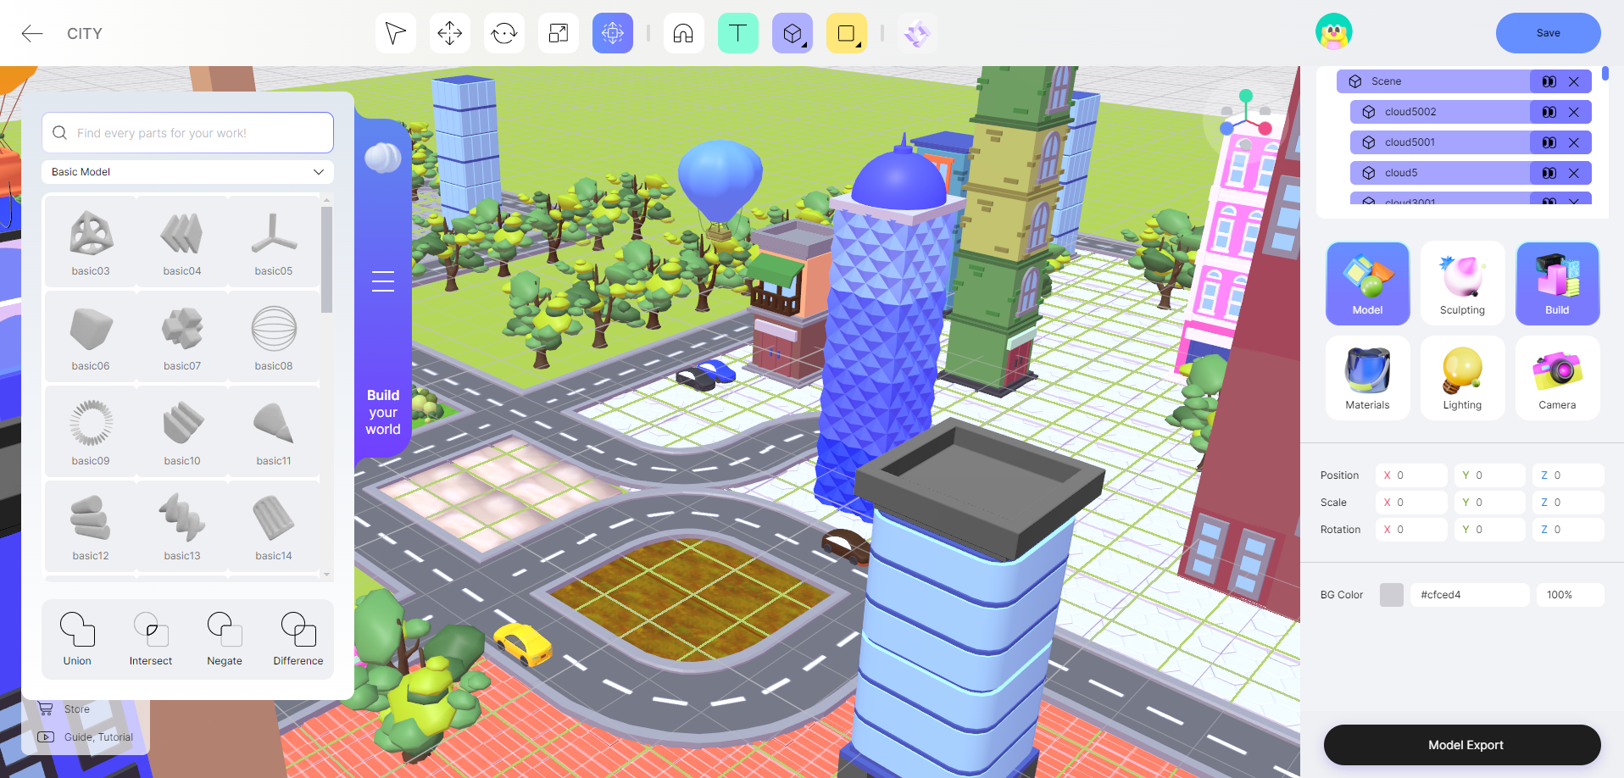Hide the Scene layer using its eye icon
The image size is (1624, 778).
pyautogui.click(x=1549, y=81)
